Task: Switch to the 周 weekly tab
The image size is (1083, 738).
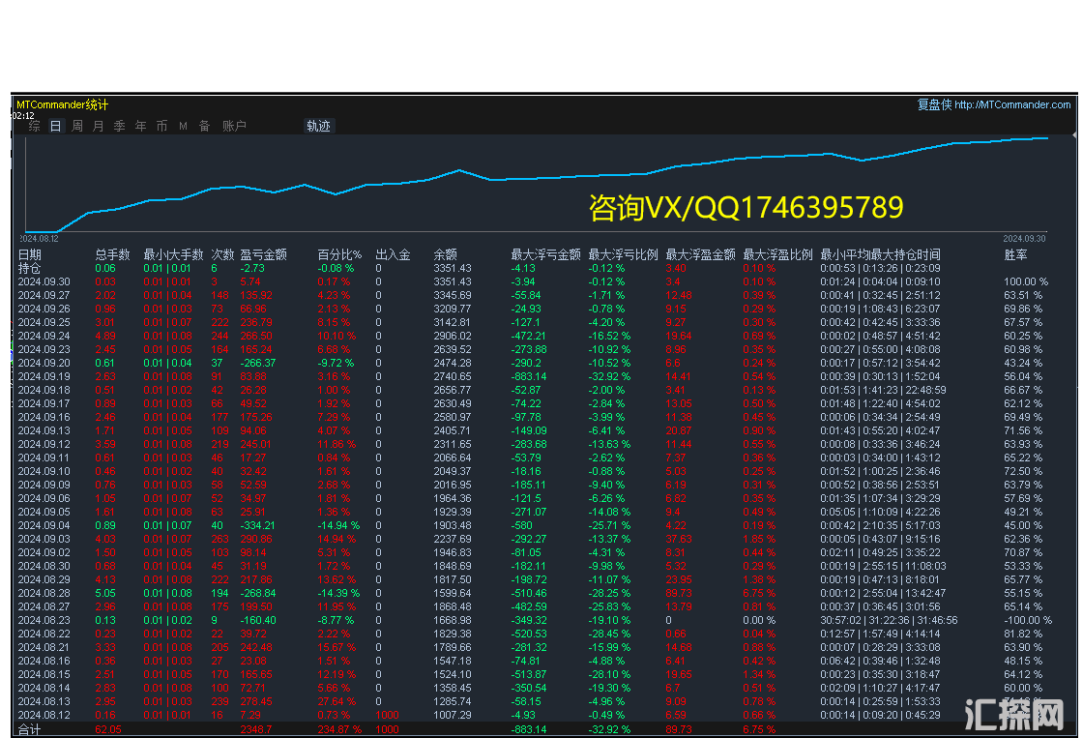Action: 76,126
